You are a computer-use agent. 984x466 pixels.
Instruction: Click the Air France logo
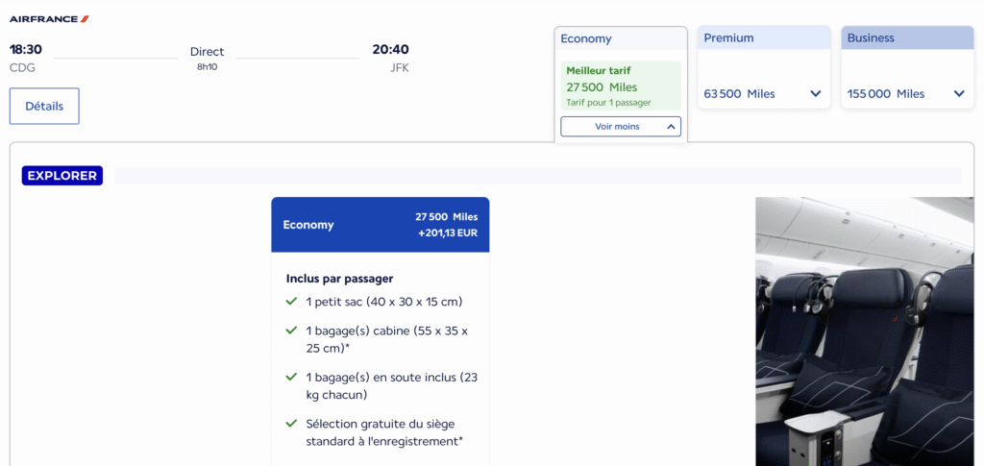49,19
